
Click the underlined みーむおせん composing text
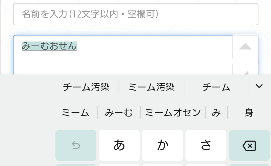point(49,46)
